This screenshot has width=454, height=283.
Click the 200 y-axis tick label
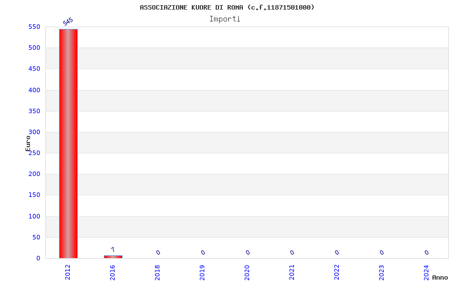(34, 174)
